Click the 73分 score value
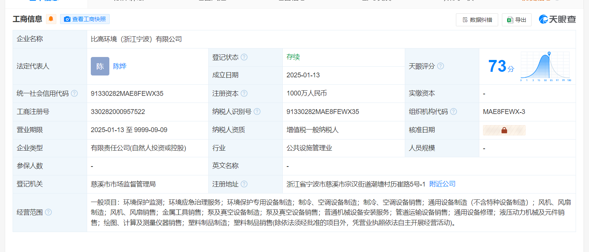589x252 pixels. [501, 66]
